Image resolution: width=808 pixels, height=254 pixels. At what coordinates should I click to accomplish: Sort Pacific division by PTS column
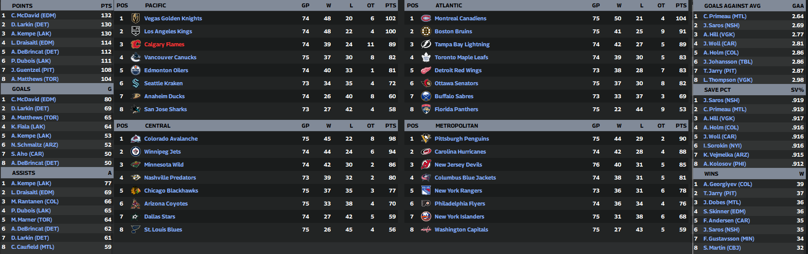click(391, 6)
